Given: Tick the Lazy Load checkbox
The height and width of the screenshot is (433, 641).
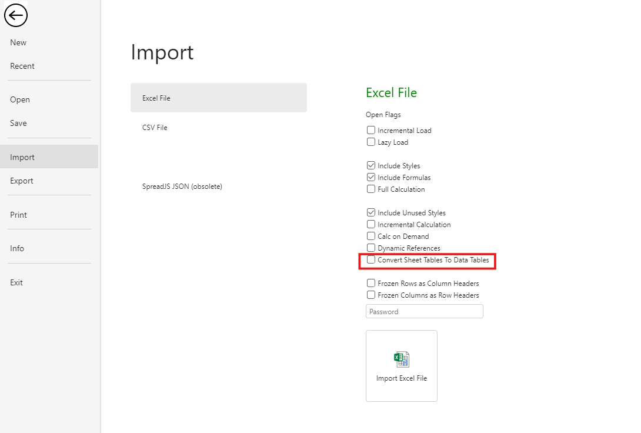Looking at the screenshot, I should [x=371, y=142].
